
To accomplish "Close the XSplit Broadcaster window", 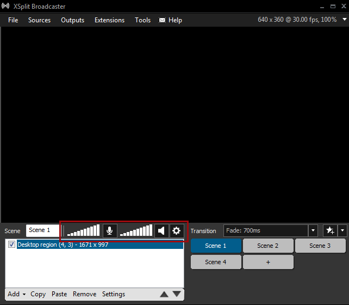I will (344, 6).
